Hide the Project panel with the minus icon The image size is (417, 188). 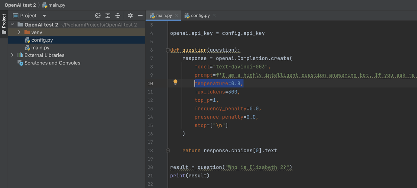pos(140,16)
